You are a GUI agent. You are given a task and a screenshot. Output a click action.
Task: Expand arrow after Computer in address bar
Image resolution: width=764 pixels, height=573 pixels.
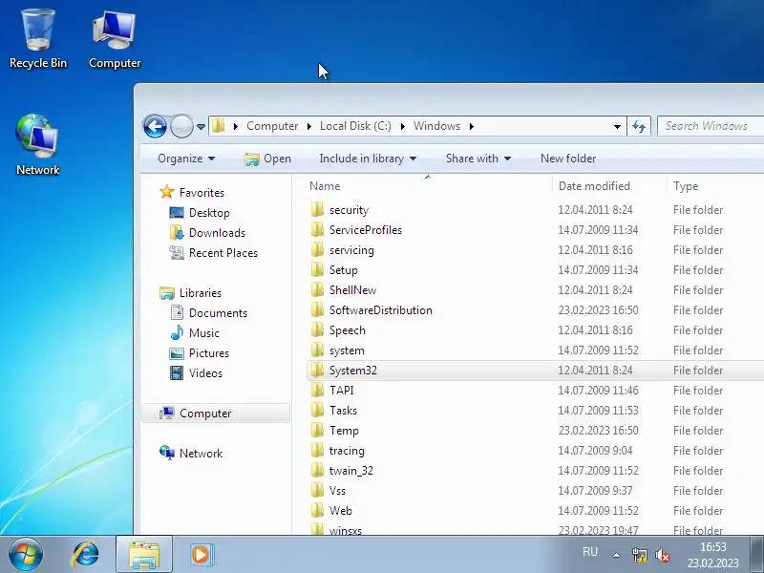(308, 127)
